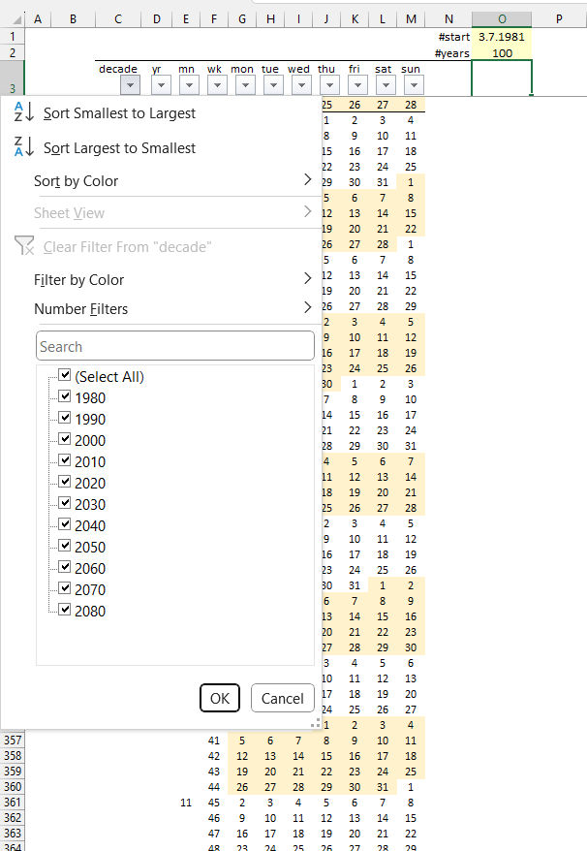Uncheck the 1980 decade checkbox
Screen dimensions: 587x851
click(x=65, y=397)
